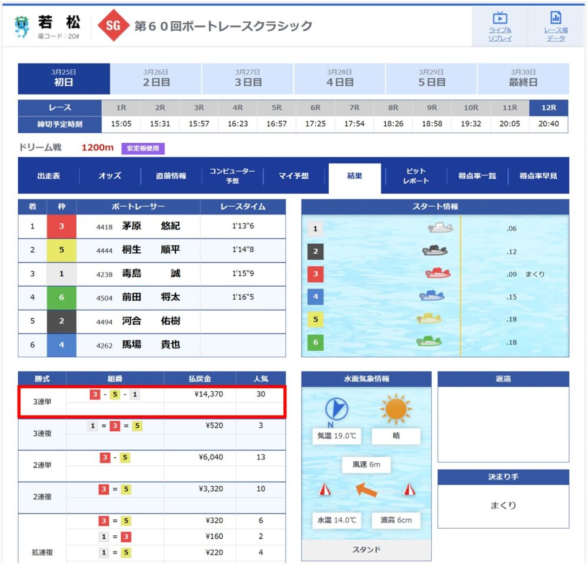Click the purple 安定板使用 label

143,149
